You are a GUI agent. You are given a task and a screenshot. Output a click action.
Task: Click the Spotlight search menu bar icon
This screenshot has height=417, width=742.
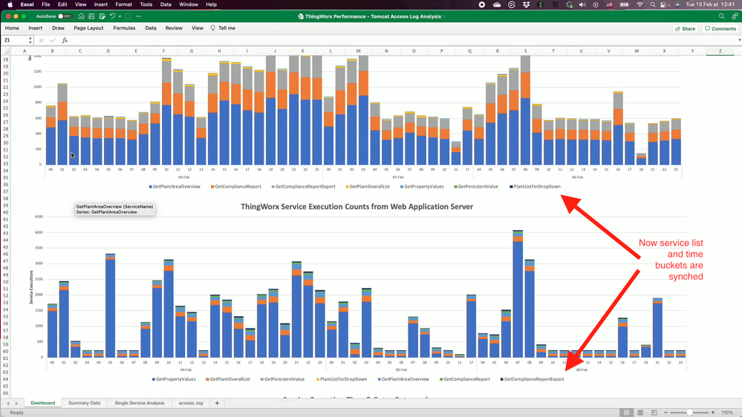653,4
